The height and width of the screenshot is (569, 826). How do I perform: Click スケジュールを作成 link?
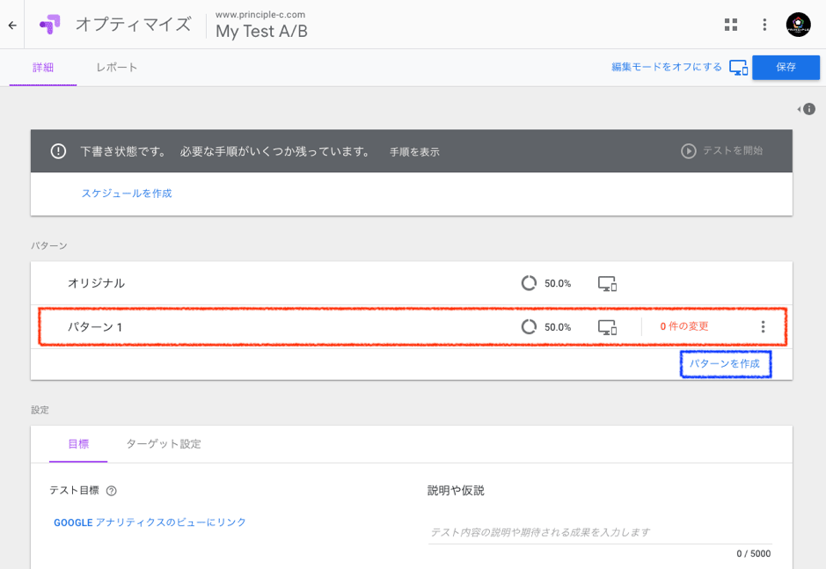127,193
